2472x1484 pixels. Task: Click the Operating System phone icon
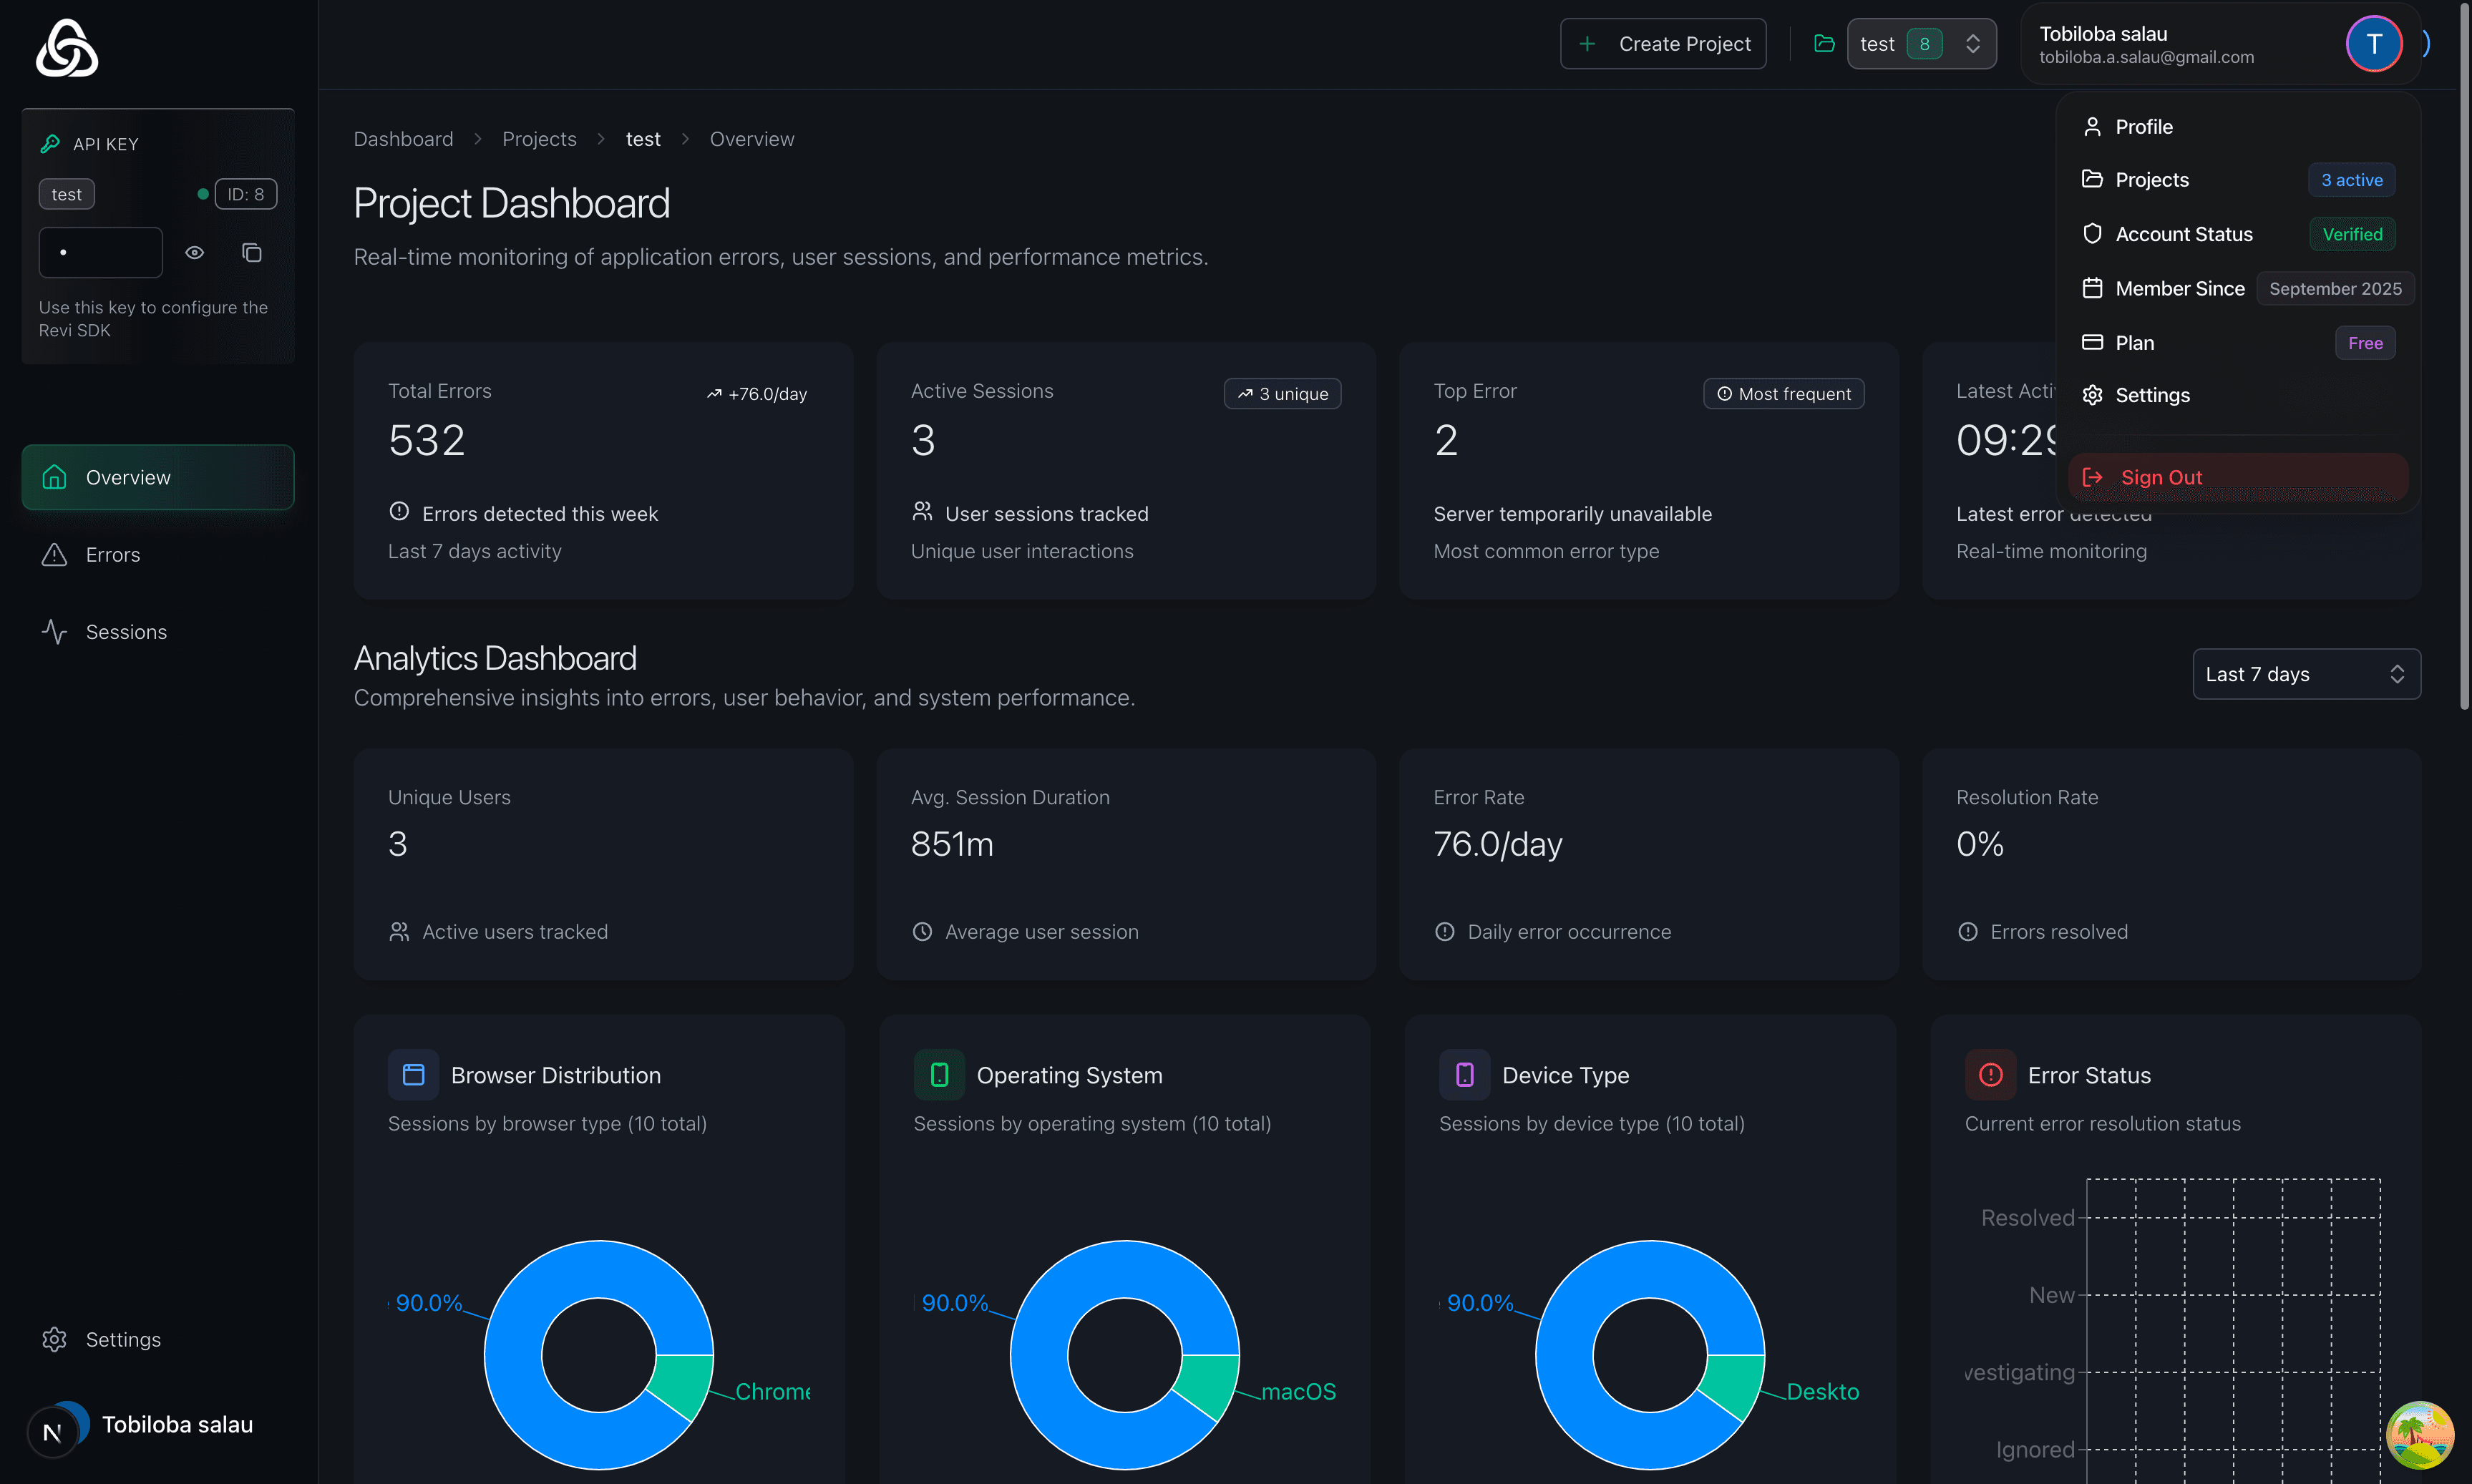click(x=939, y=1074)
